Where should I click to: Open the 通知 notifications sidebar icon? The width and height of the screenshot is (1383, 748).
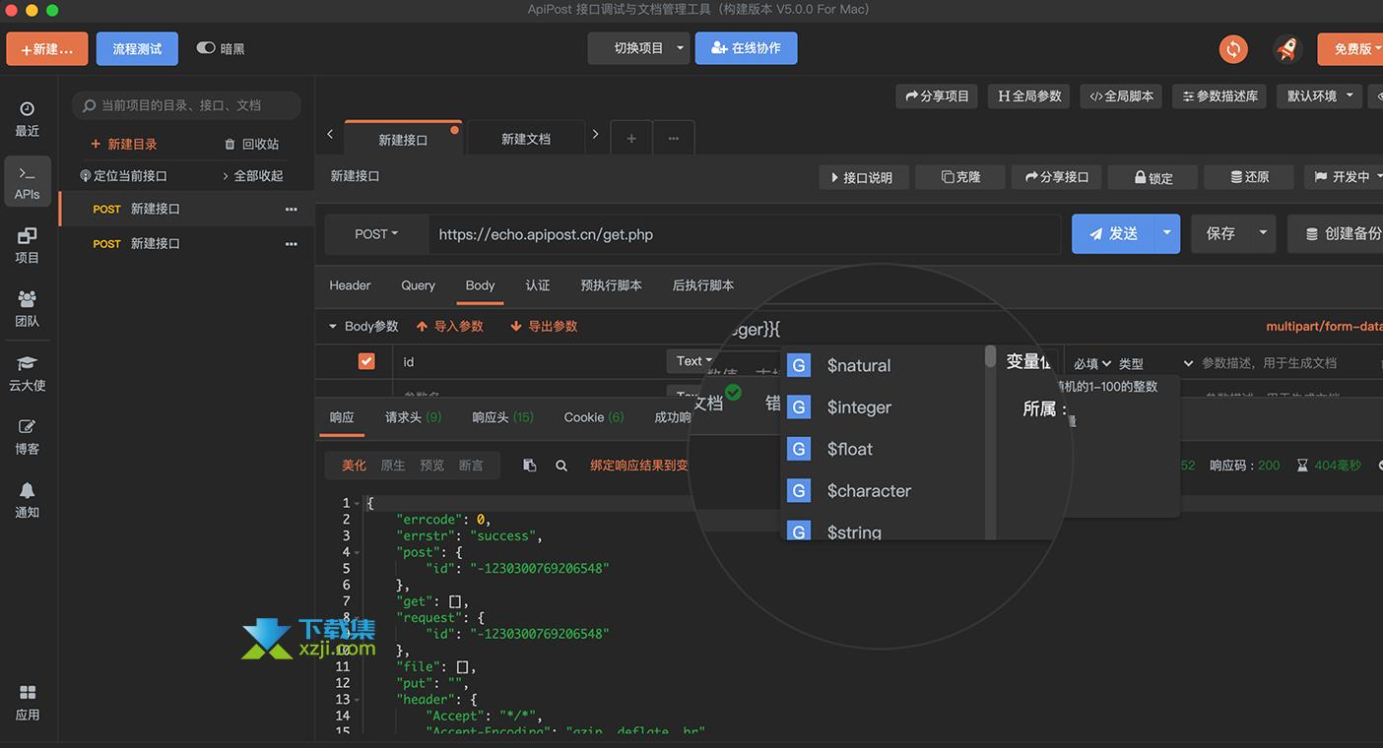tap(28, 501)
